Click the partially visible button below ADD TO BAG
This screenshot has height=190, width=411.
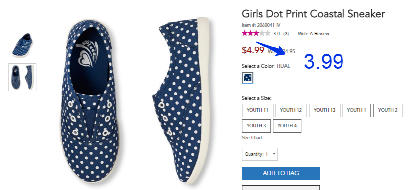pos(280,188)
